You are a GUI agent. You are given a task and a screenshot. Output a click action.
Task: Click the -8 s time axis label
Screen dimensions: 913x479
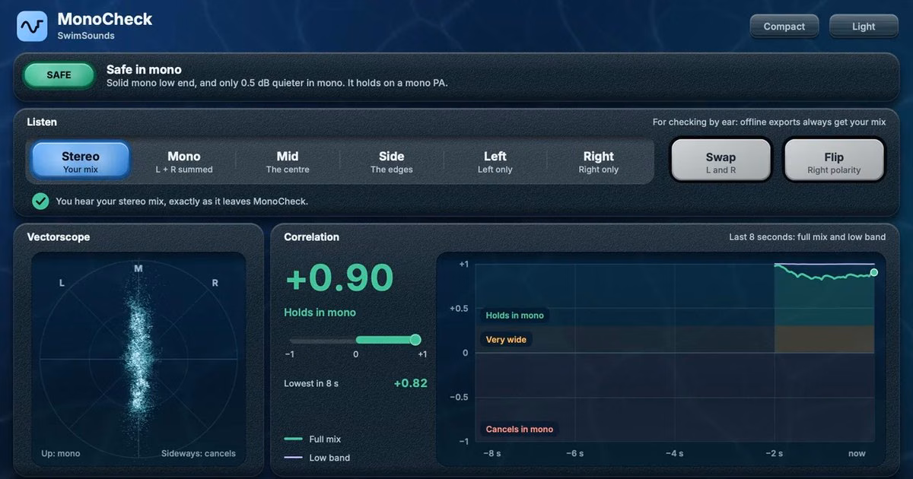492,454
